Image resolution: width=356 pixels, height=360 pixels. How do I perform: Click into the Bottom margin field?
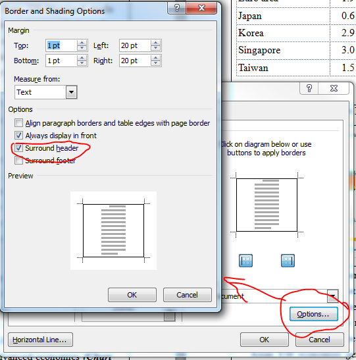[61, 61]
